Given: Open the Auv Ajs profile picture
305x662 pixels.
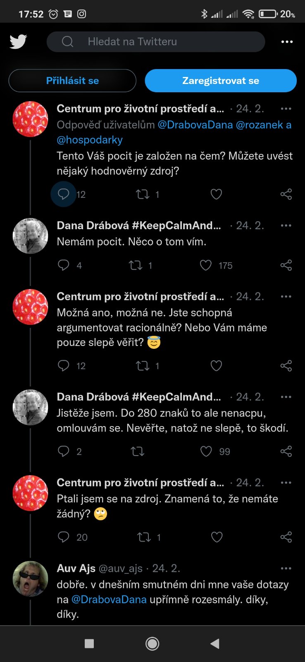Looking at the screenshot, I should pyautogui.click(x=31, y=578).
